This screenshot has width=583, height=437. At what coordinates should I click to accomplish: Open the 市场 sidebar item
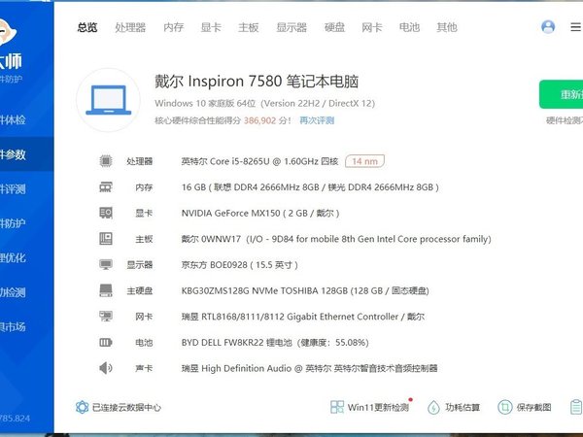[x=27, y=327]
